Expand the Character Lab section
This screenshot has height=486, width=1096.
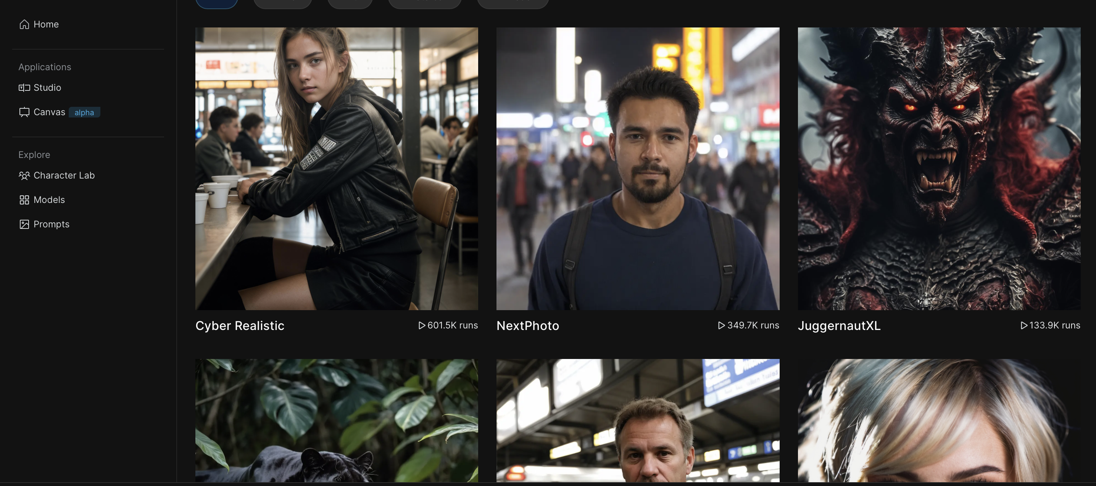64,175
